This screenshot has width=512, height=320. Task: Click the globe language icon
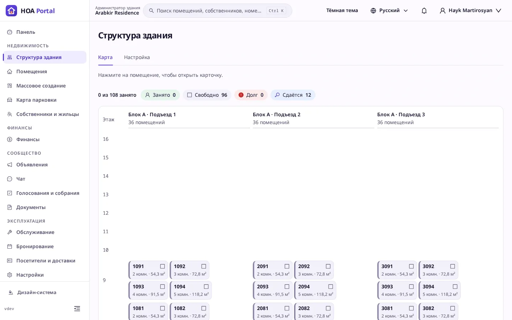(x=373, y=11)
